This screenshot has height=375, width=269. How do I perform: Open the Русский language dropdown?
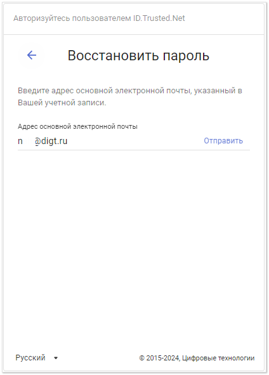[x=37, y=358]
